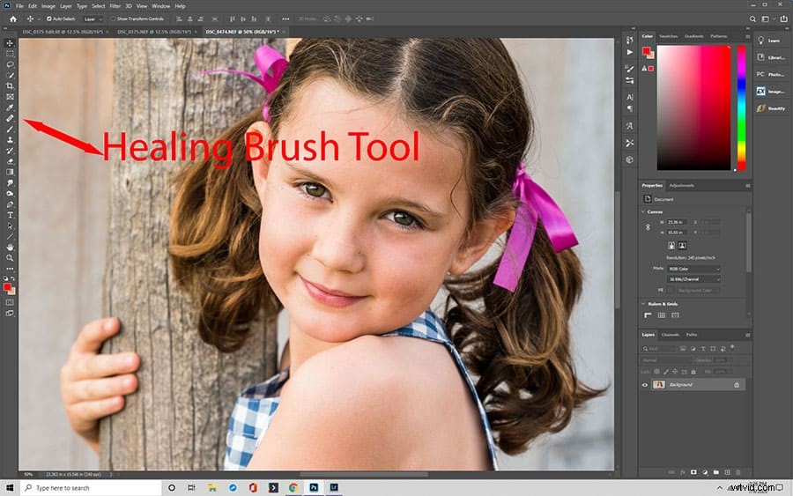
Task: Open the Layers panel options menu
Action: 747,335
